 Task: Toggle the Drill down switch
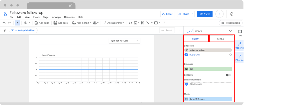coord(228,75)
